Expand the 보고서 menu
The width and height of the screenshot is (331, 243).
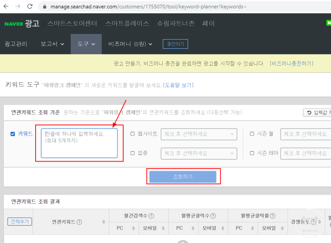pyautogui.click(x=53, y=44)
